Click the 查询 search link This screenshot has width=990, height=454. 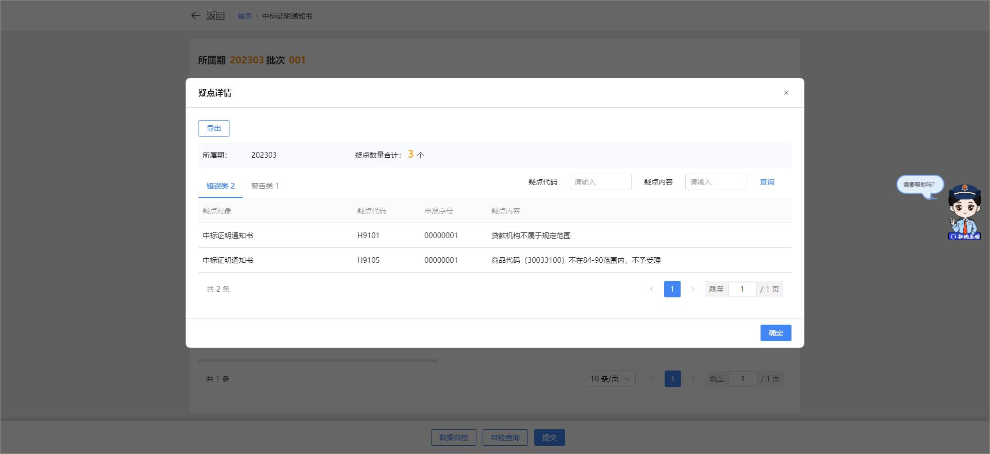coord(767,182)
